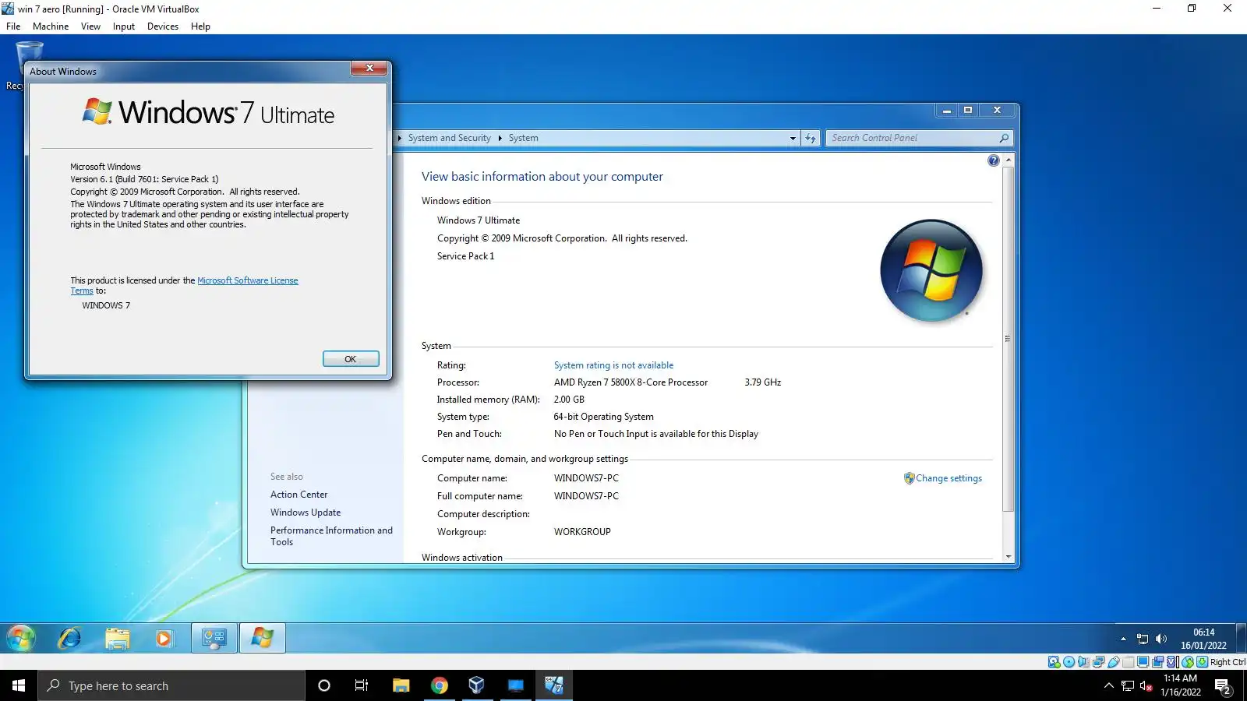Open System rating is not available link
The image size is (1247, 701).
click(613, 365)
